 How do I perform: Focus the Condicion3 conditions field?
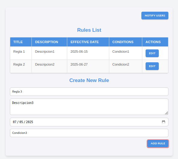tap(89, 133)
